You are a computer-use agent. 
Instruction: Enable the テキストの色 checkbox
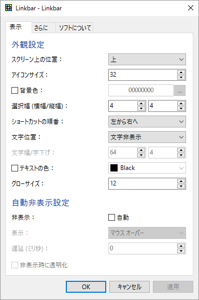(x=15, y=168)
